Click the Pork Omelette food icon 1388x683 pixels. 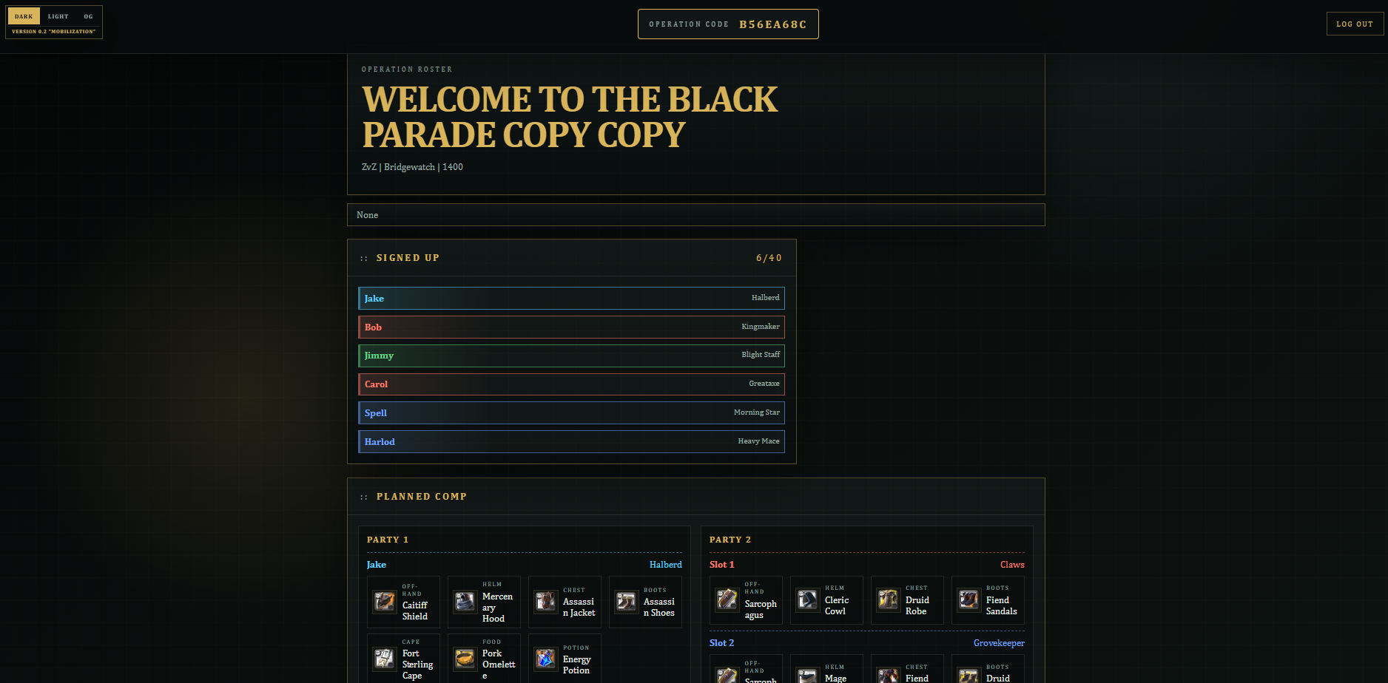[x=465, y=659]
